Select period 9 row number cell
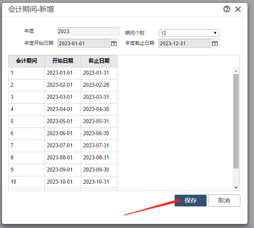The height and width of the screenshot is (228, 254). pyautogui.click(x=26, y=170)
